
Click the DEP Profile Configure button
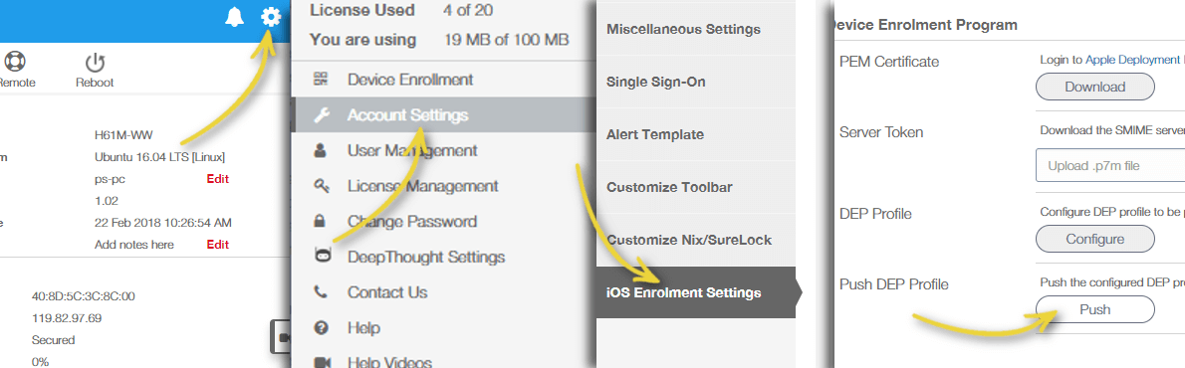(1094, 239)
